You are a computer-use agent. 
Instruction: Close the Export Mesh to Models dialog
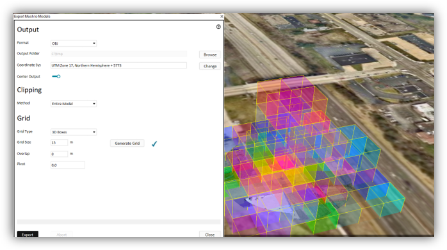pyautogui.click(x=222, y=17)
